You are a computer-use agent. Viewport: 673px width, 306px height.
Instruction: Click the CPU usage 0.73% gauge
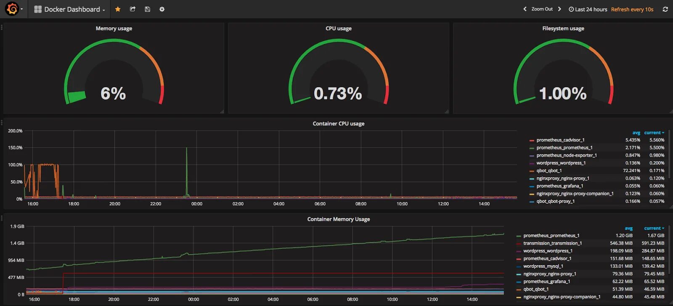pos(339,72)
